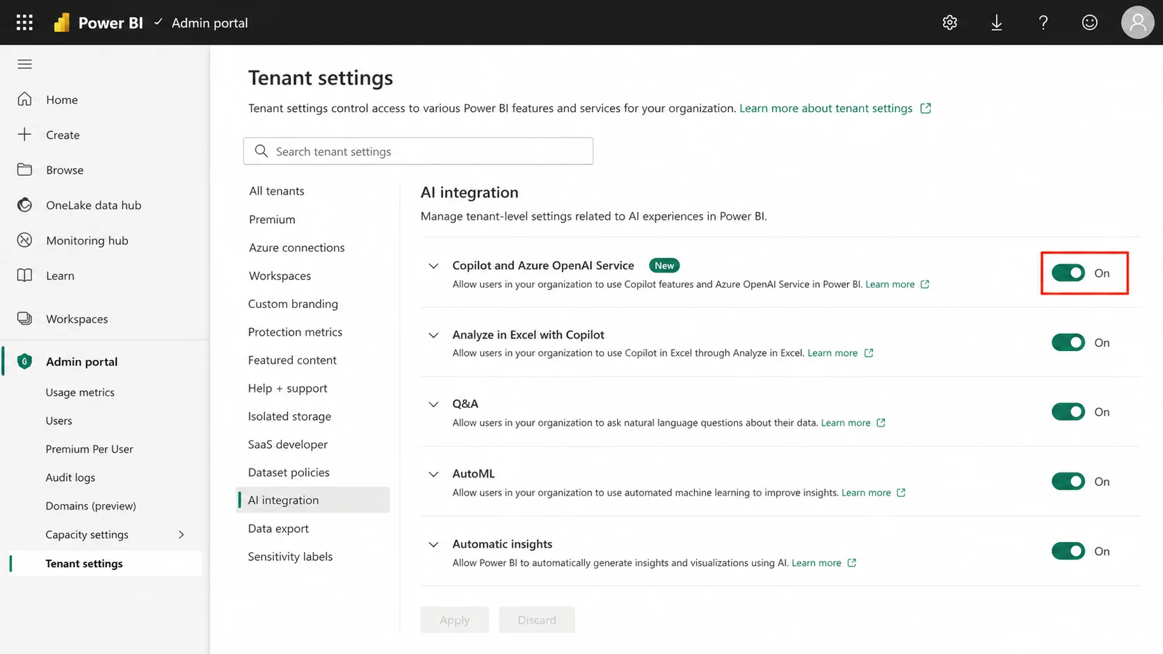Click the Monitoring hub icon
The width and height of the screenshot is (1163, 654).
(24, 240)
